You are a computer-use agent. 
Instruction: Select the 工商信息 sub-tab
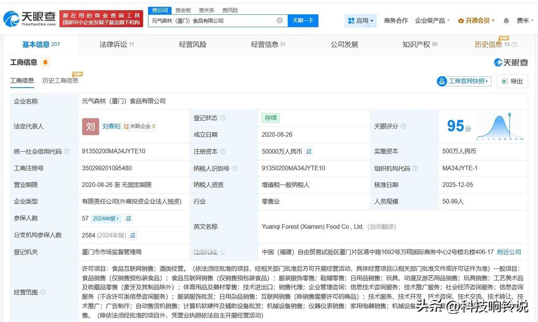coord(22,80)
